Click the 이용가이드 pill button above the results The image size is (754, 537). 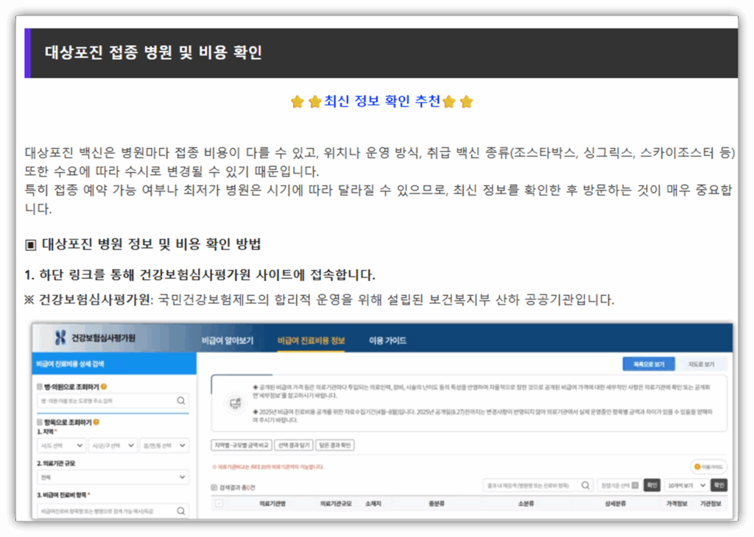click(x=708, y=466)
